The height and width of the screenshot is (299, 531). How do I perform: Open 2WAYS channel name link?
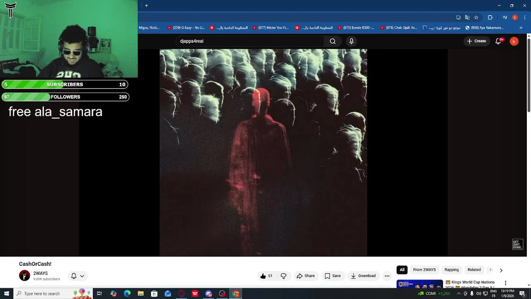(41, 273)
